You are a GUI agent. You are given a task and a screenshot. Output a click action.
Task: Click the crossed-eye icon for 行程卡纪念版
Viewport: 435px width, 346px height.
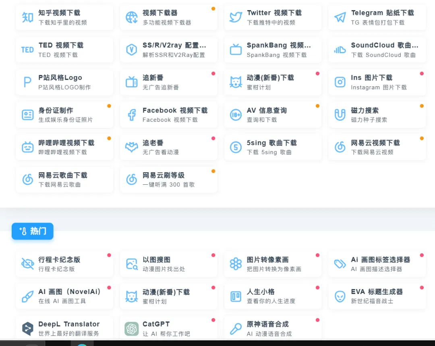[x=27, y=263]
